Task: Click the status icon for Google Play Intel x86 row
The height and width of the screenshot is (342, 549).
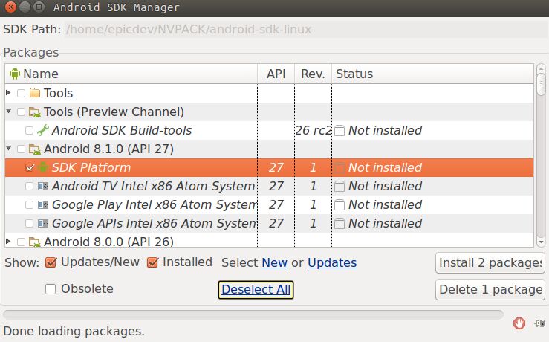Action: pos(340,205)
